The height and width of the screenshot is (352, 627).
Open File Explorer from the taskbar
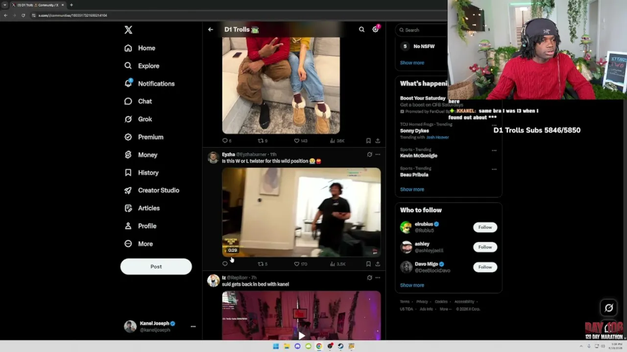[287, 346]
